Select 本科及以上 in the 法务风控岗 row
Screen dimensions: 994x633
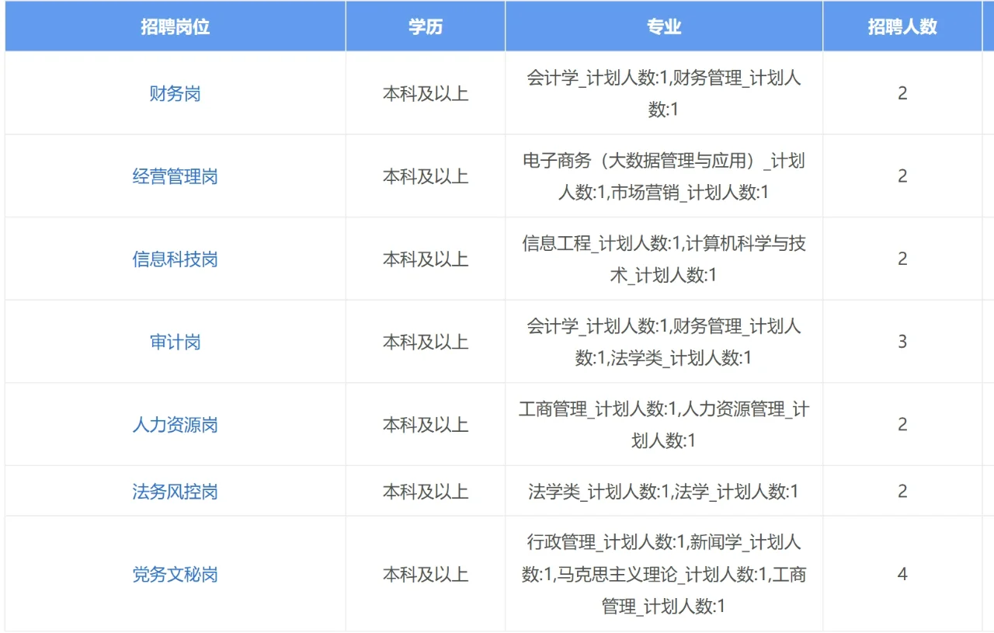[x=426, y=492]
